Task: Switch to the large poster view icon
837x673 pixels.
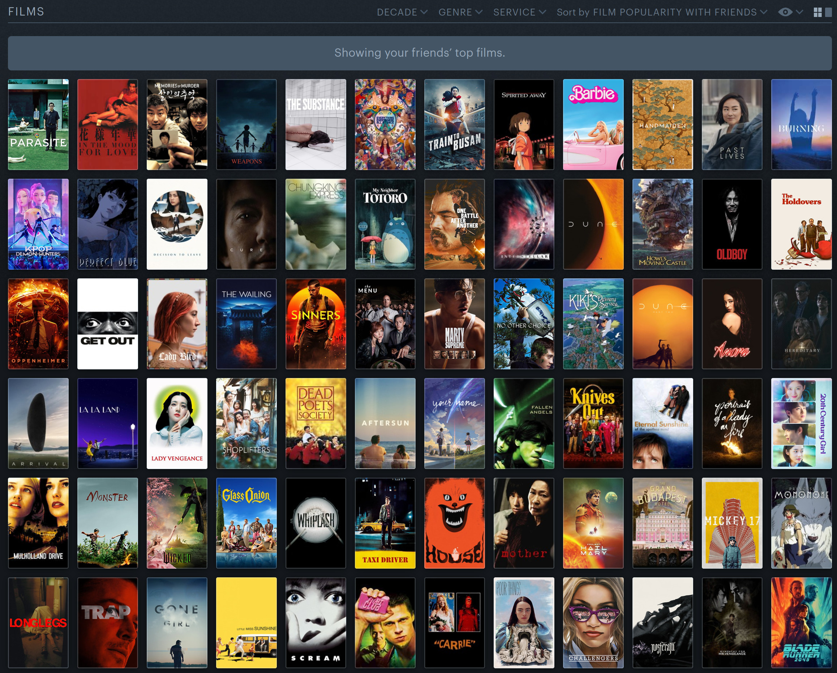Action: tap(828, 12)
